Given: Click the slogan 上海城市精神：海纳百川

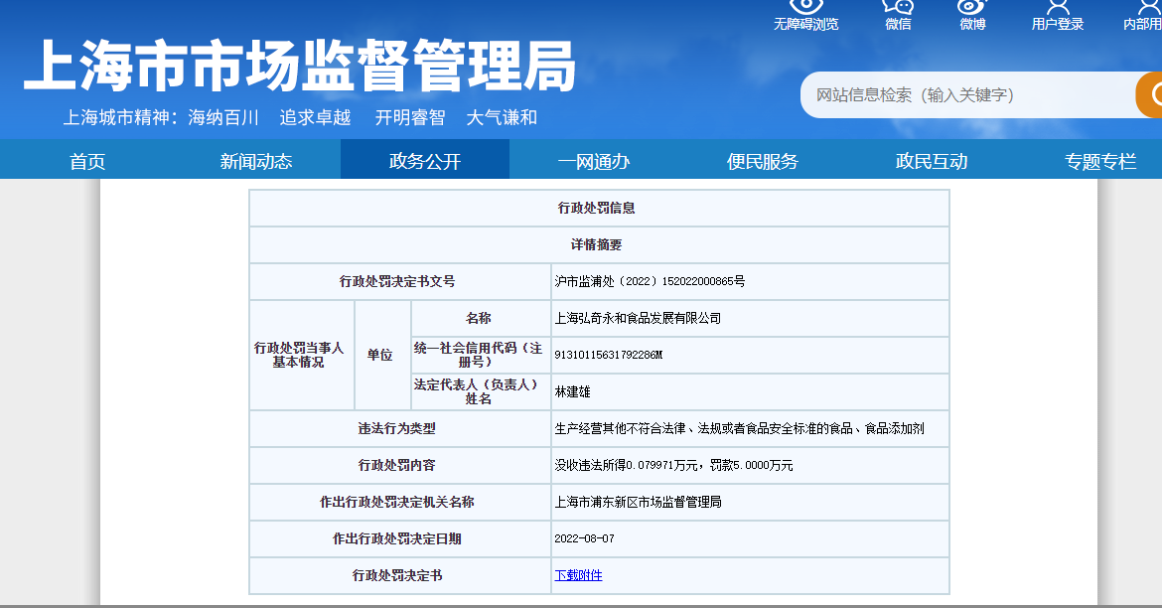Looking at the screenshot, I should click(161, 118).
